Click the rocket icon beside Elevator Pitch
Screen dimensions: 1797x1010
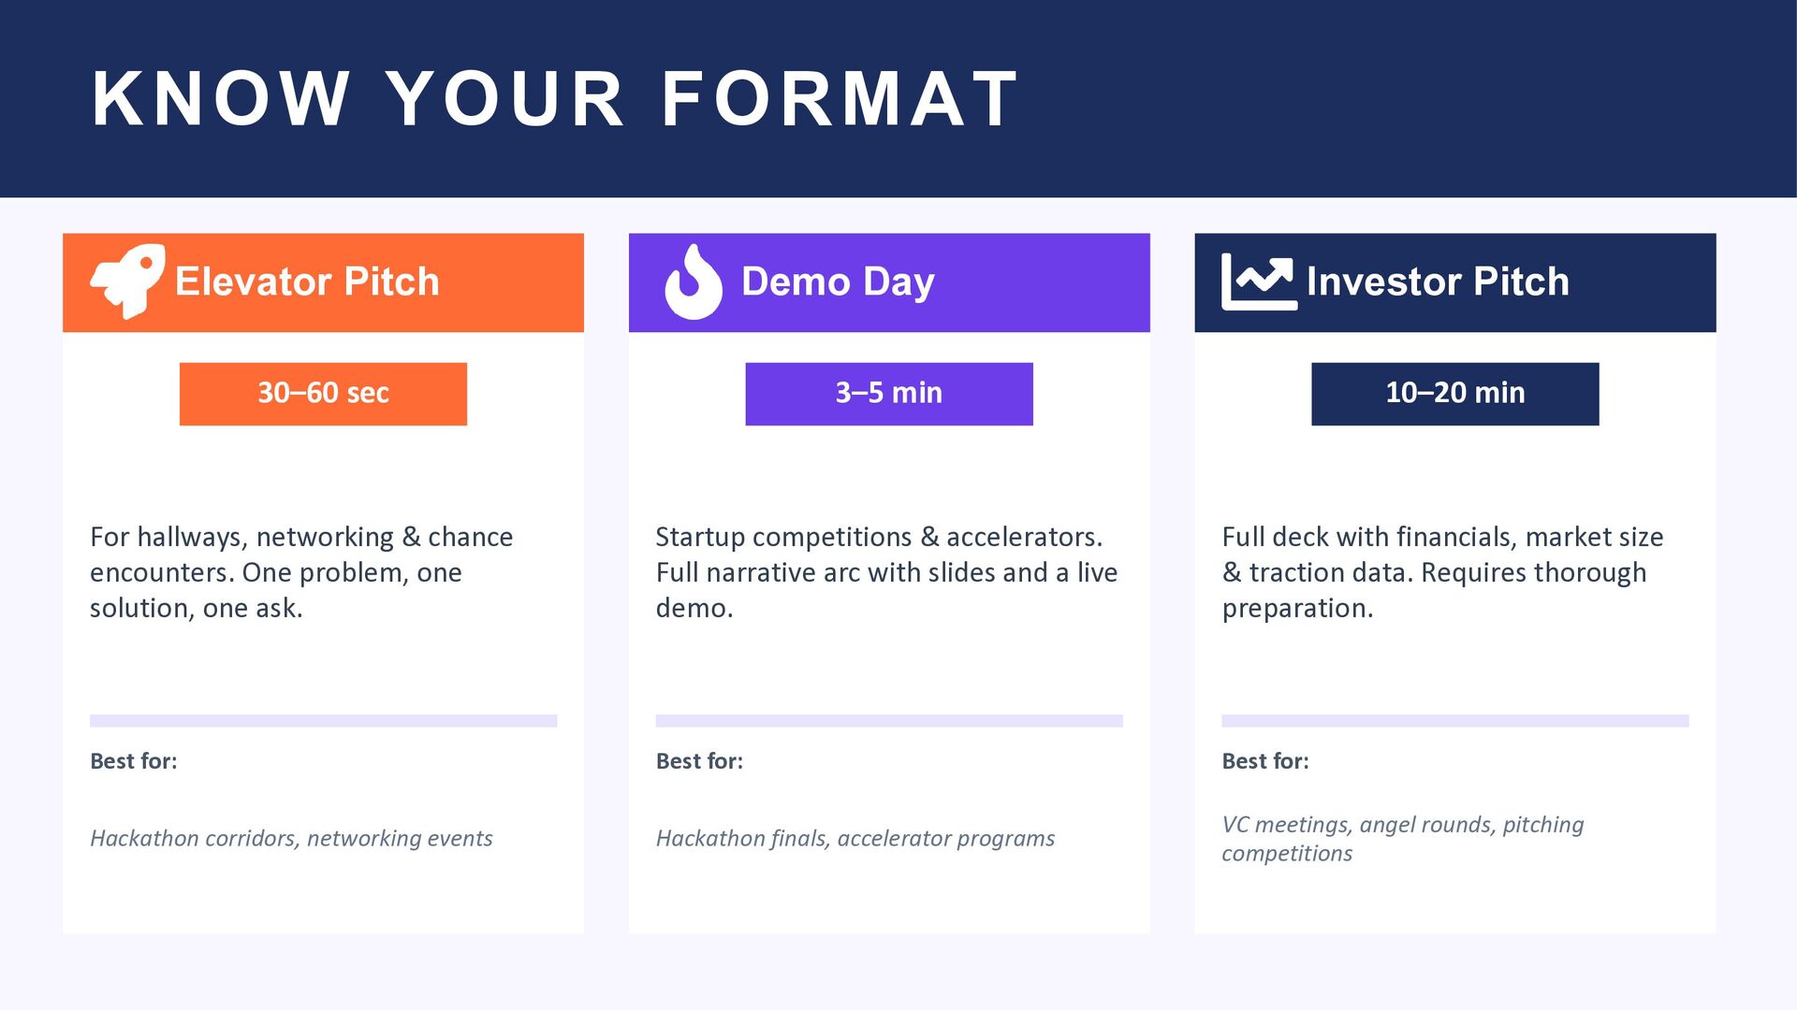[x=127, y=281]
